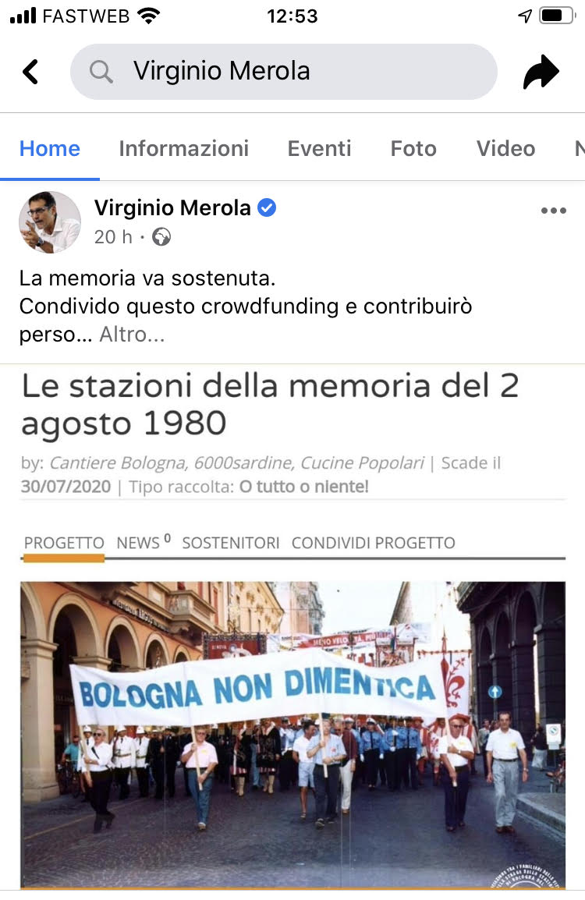The height and width of the screenshot is (900, 585).
Task: Click the search field with Virginio Merola
Action: [x=284, y=72]
